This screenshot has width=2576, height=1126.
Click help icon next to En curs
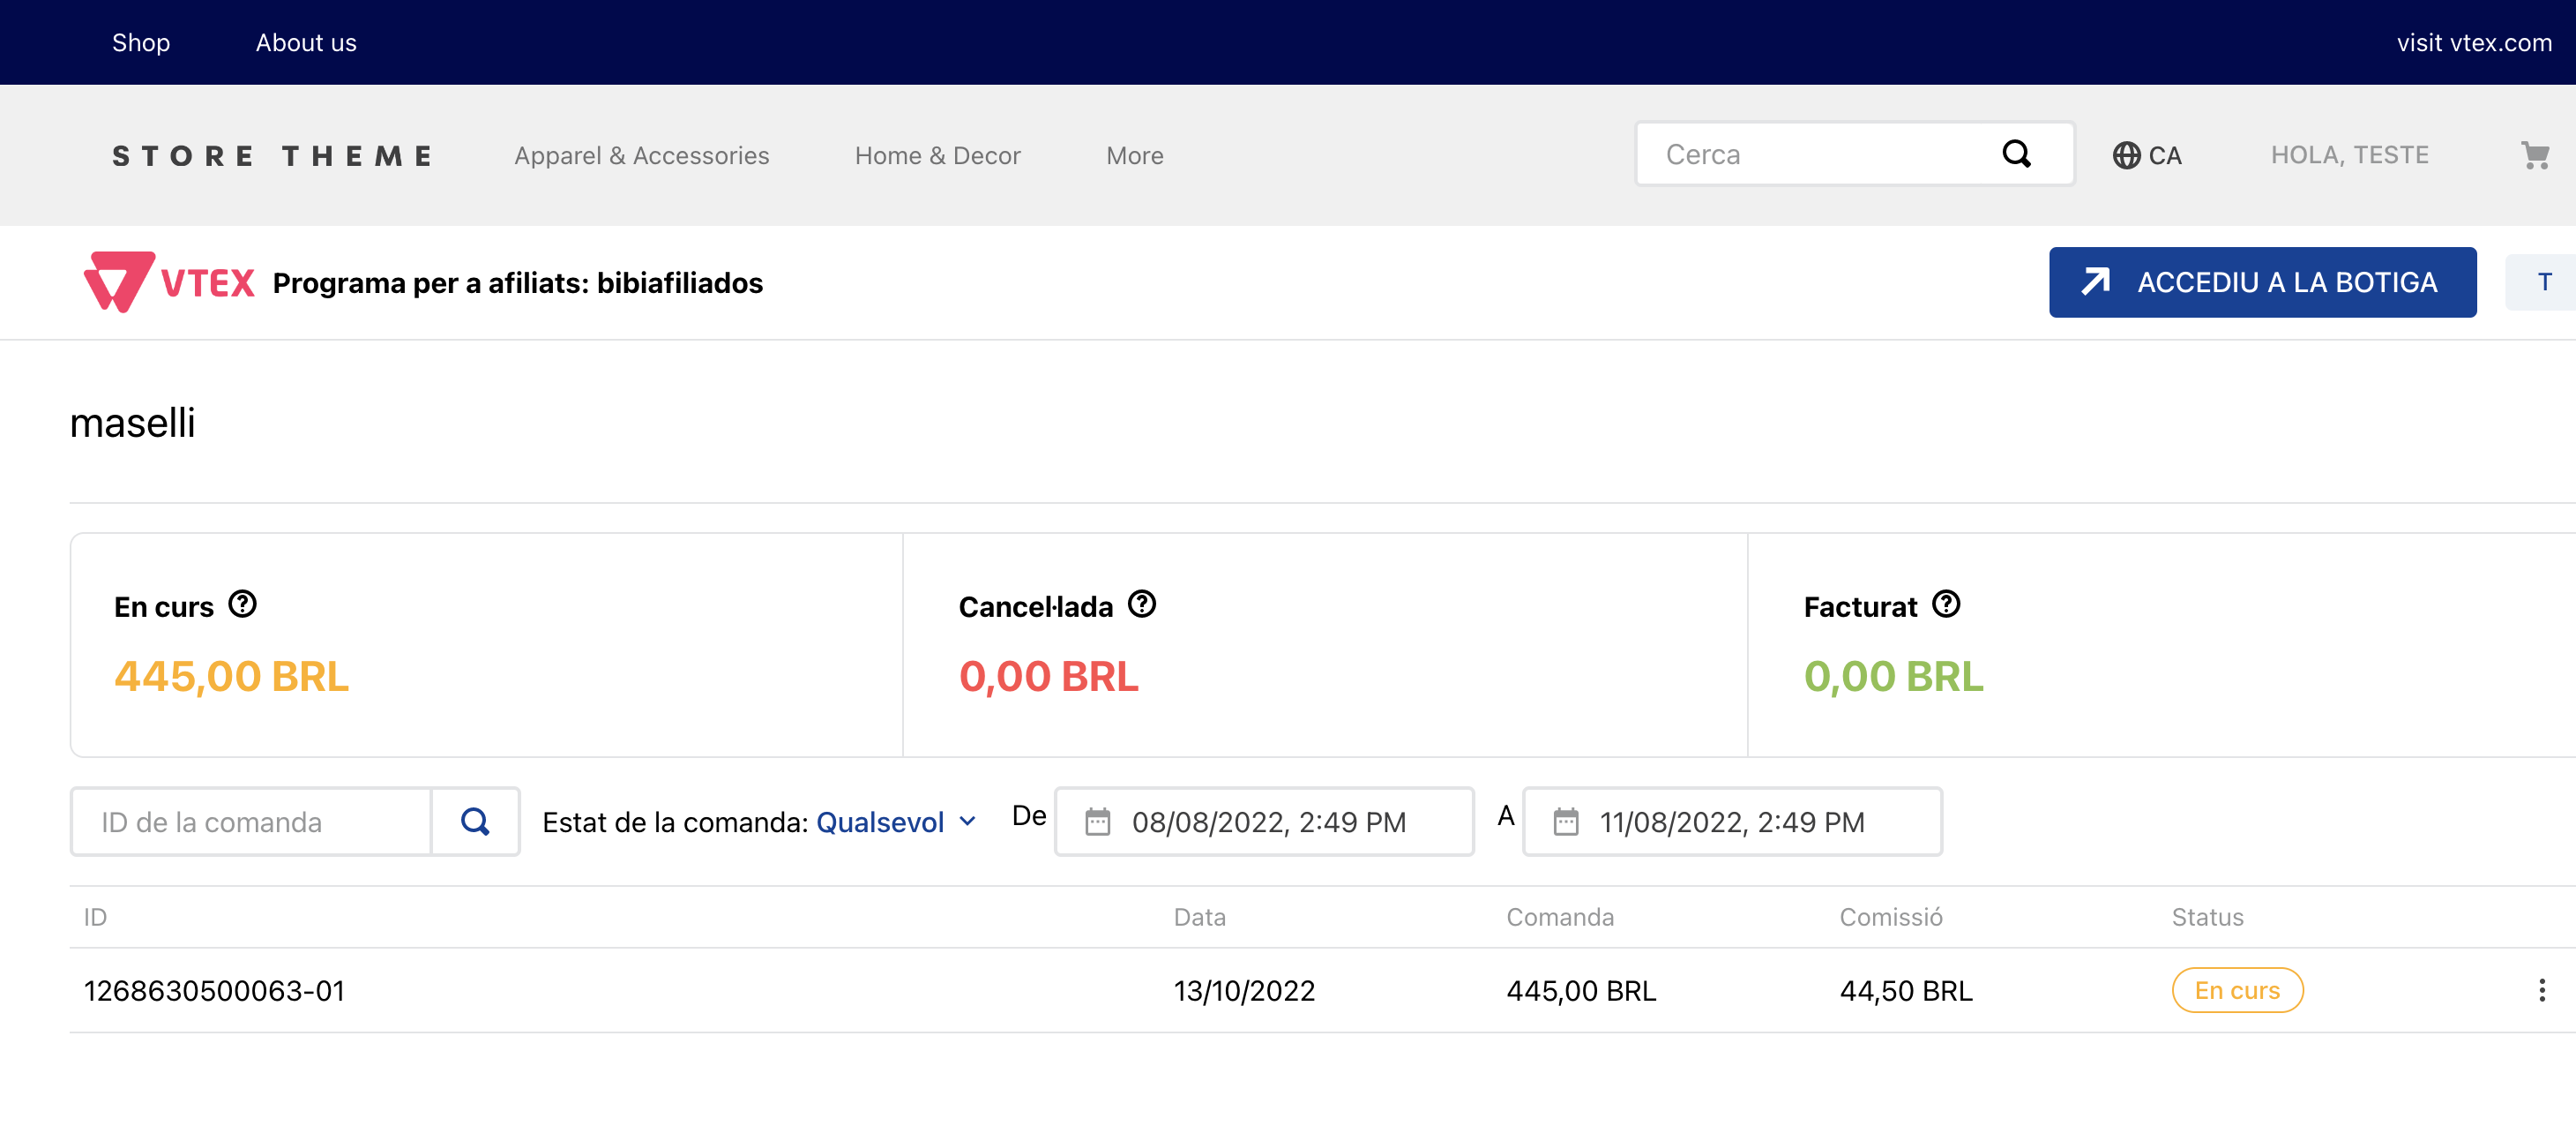point(242,604)
